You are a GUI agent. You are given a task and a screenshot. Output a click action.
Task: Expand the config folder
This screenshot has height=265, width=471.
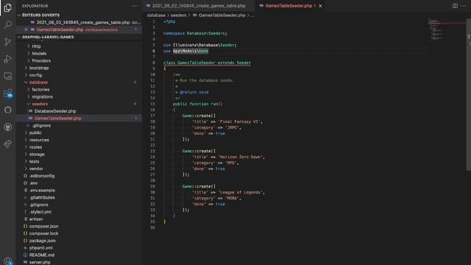coord(35,75)
